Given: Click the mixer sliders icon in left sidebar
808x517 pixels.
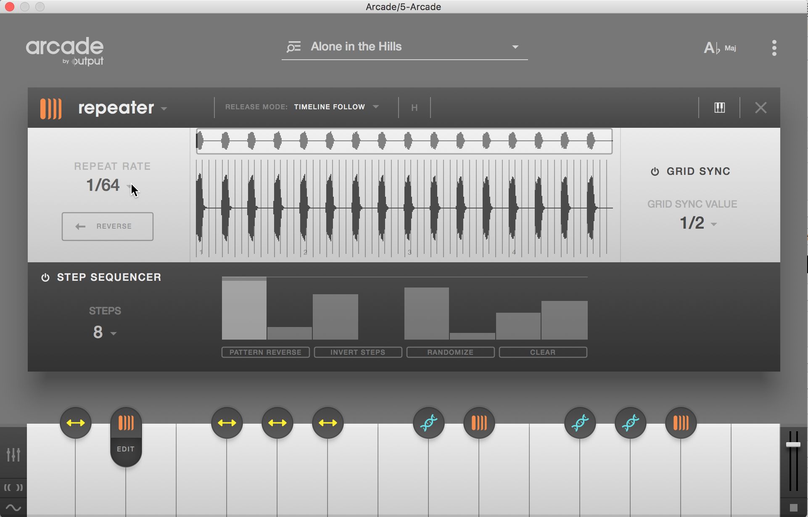Looking at the screenshot, I should (x=13, y=454).
